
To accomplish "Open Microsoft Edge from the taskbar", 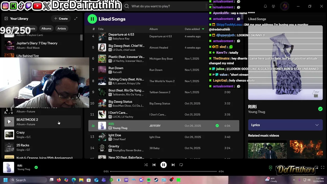I will point(74,180).
